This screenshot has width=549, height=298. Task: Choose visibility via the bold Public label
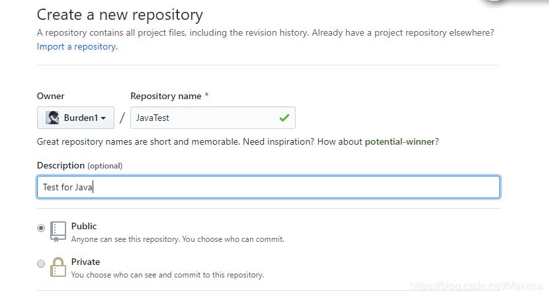pyautogui.click(x=84, y=226)
